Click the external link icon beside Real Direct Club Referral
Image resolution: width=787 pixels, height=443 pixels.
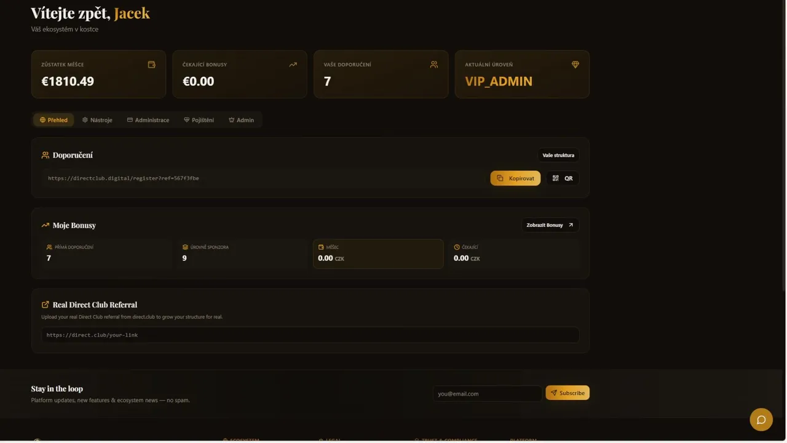(45, 305)
